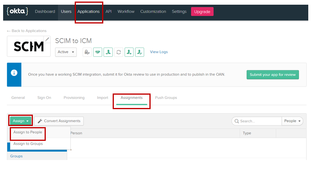Viewport: 311px width, 169px height.
Task: Click the circular arrows sync icon
Action: coord(119,52)
